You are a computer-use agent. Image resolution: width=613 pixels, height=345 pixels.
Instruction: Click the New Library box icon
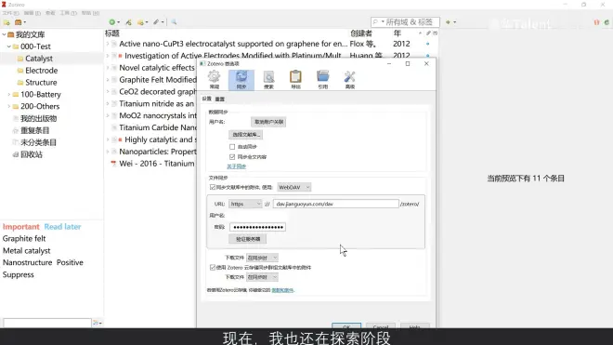[x=19, y=22]
